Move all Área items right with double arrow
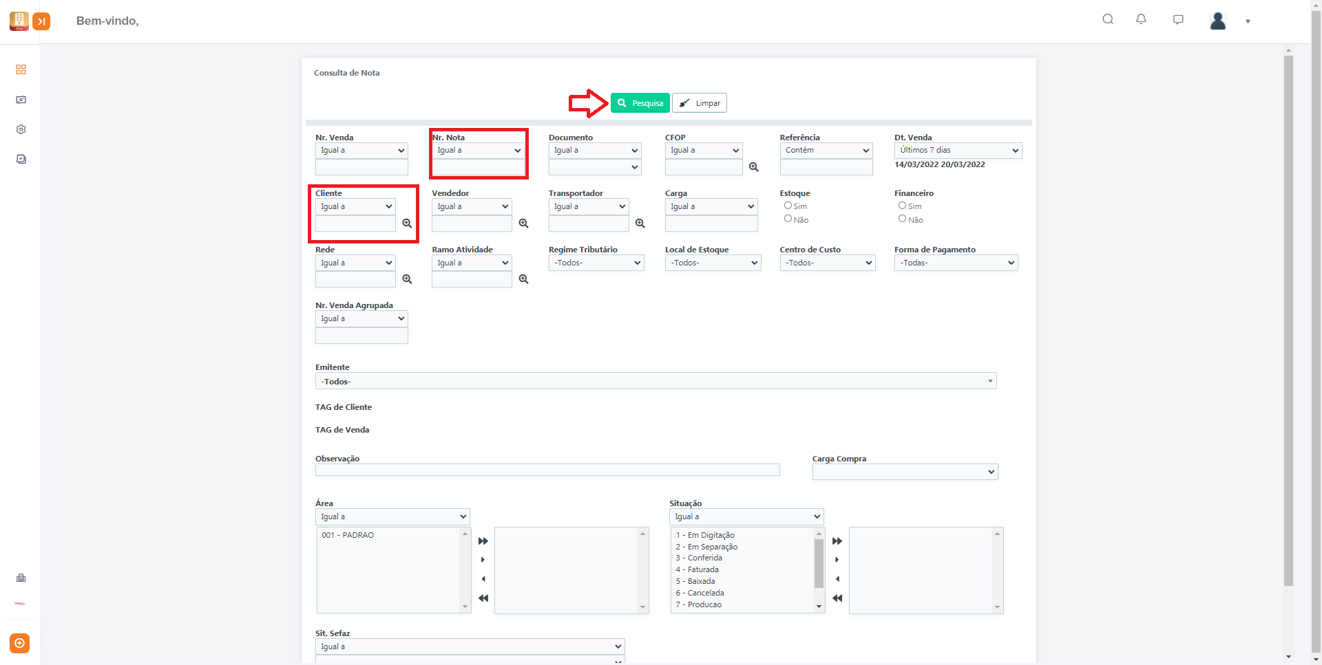1322x665 pixels. pyautogui.click(x=483, y=541)
